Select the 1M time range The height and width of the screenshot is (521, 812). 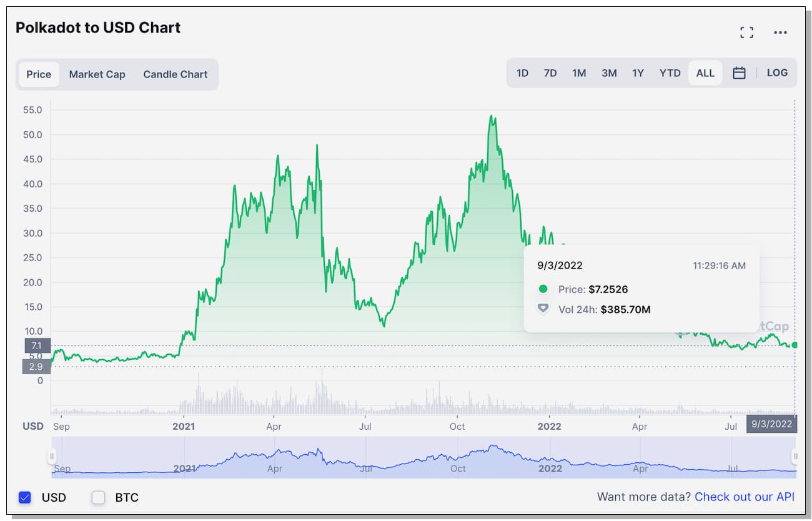click(579, 73)
